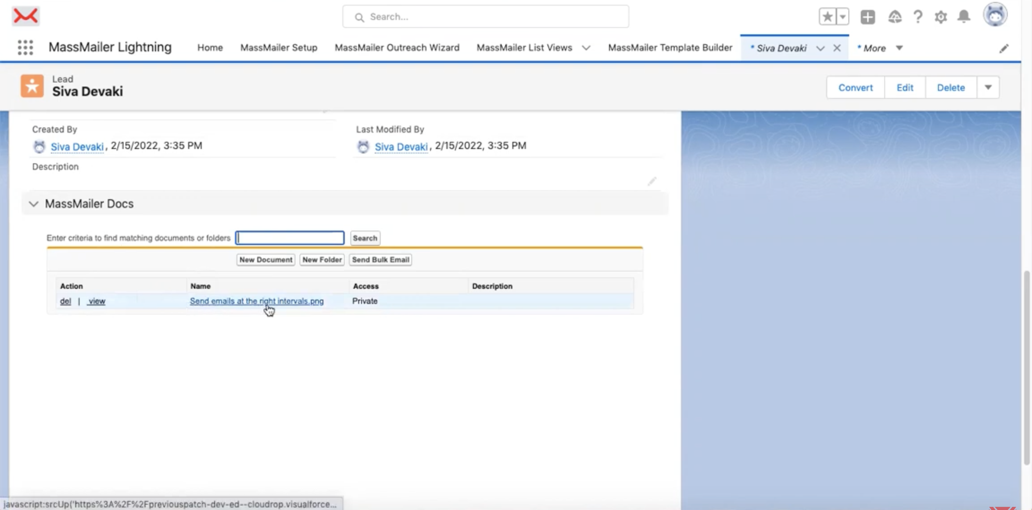The width and height of the screenshot is (1032, 510).
Task: Click the Last Modified By avatar icon
Action: (363, 146)
